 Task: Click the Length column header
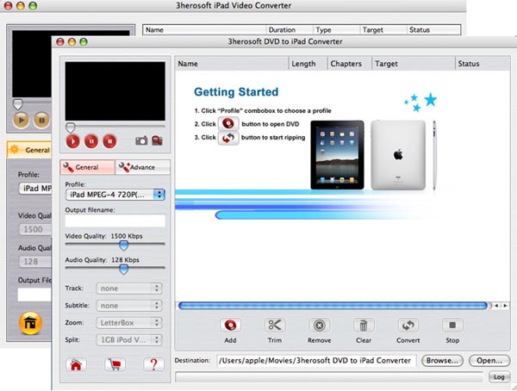click(308, 64)
